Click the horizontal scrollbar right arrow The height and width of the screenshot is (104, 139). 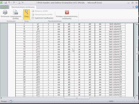[x=134, y=98]
